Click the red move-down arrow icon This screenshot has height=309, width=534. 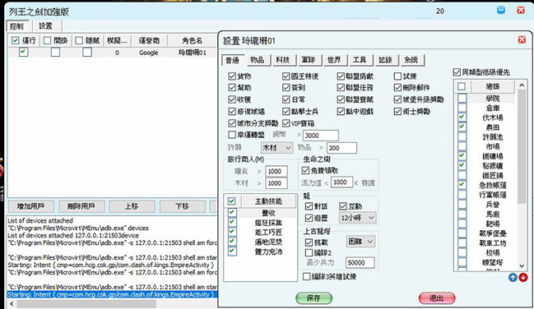click(523, 277)
